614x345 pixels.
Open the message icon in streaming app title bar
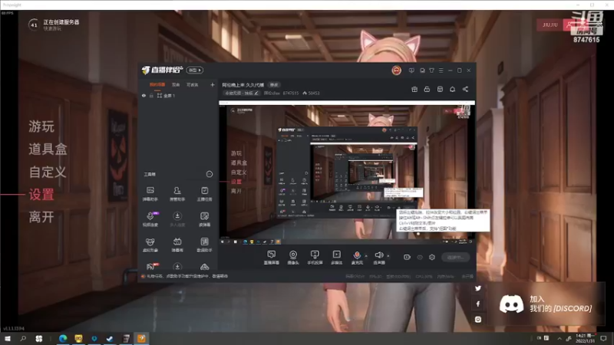pos(411,71)
